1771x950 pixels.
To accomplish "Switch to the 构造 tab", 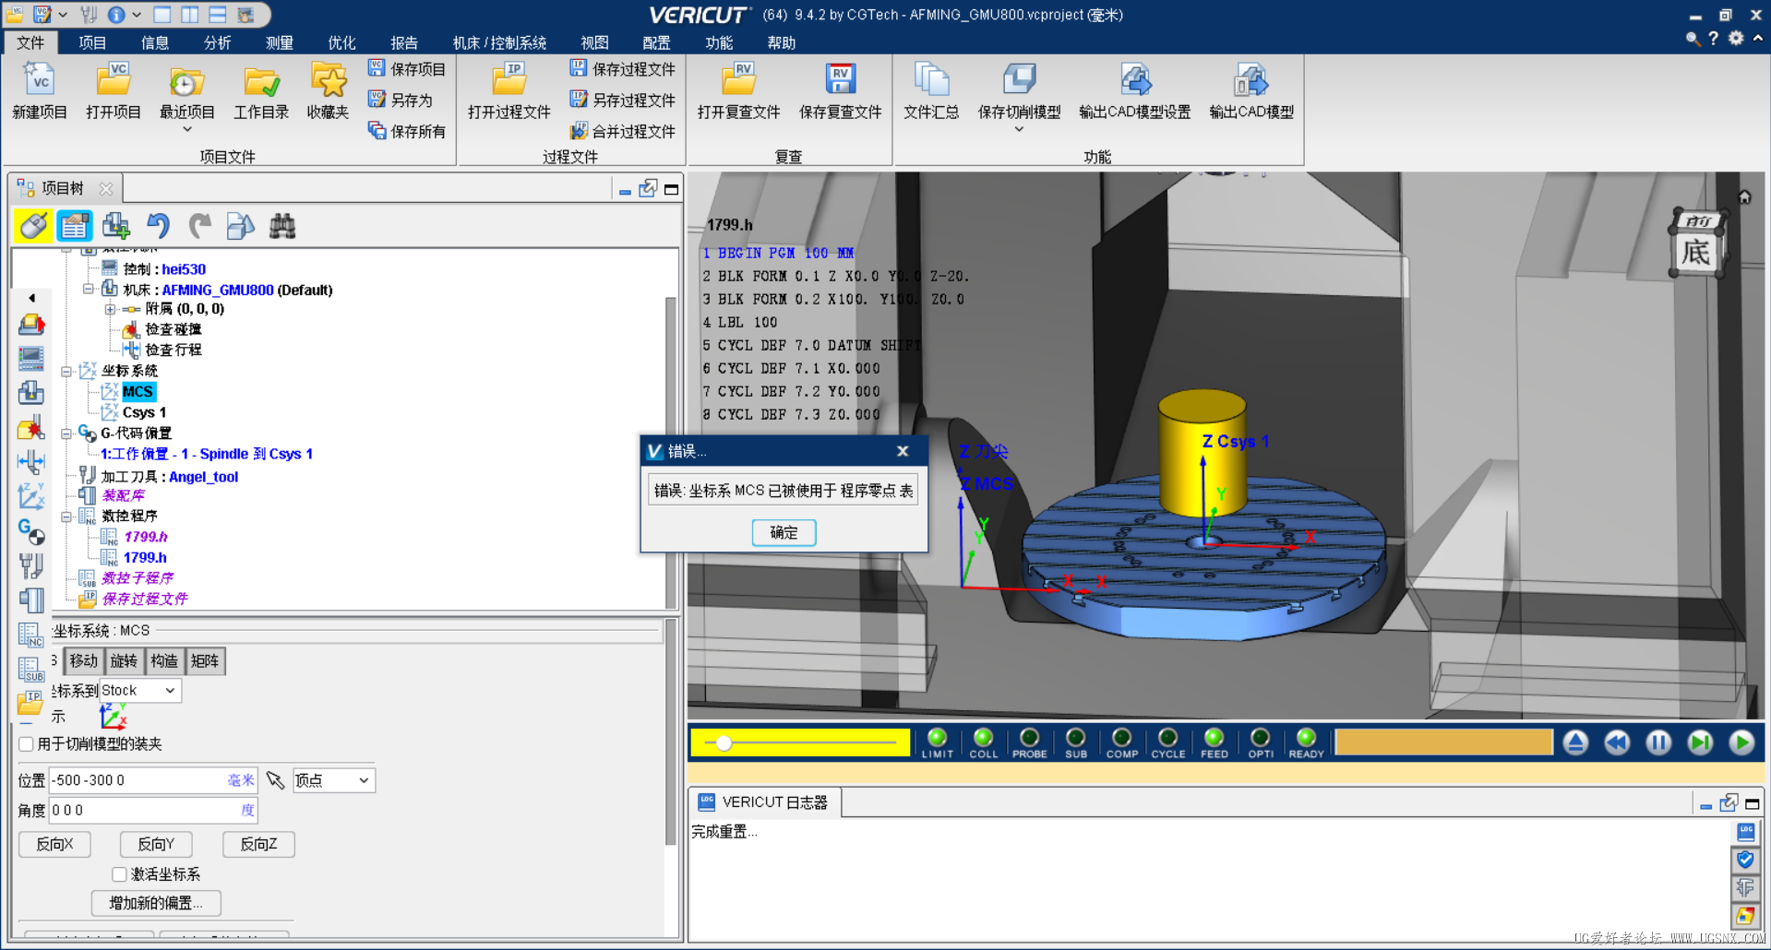I will coord(164,660).
